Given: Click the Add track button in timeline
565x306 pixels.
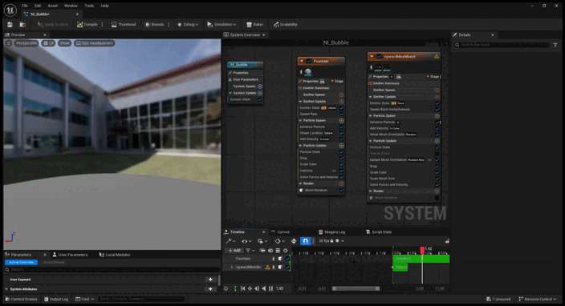Looking at the screenshot, I should point(234,250).
